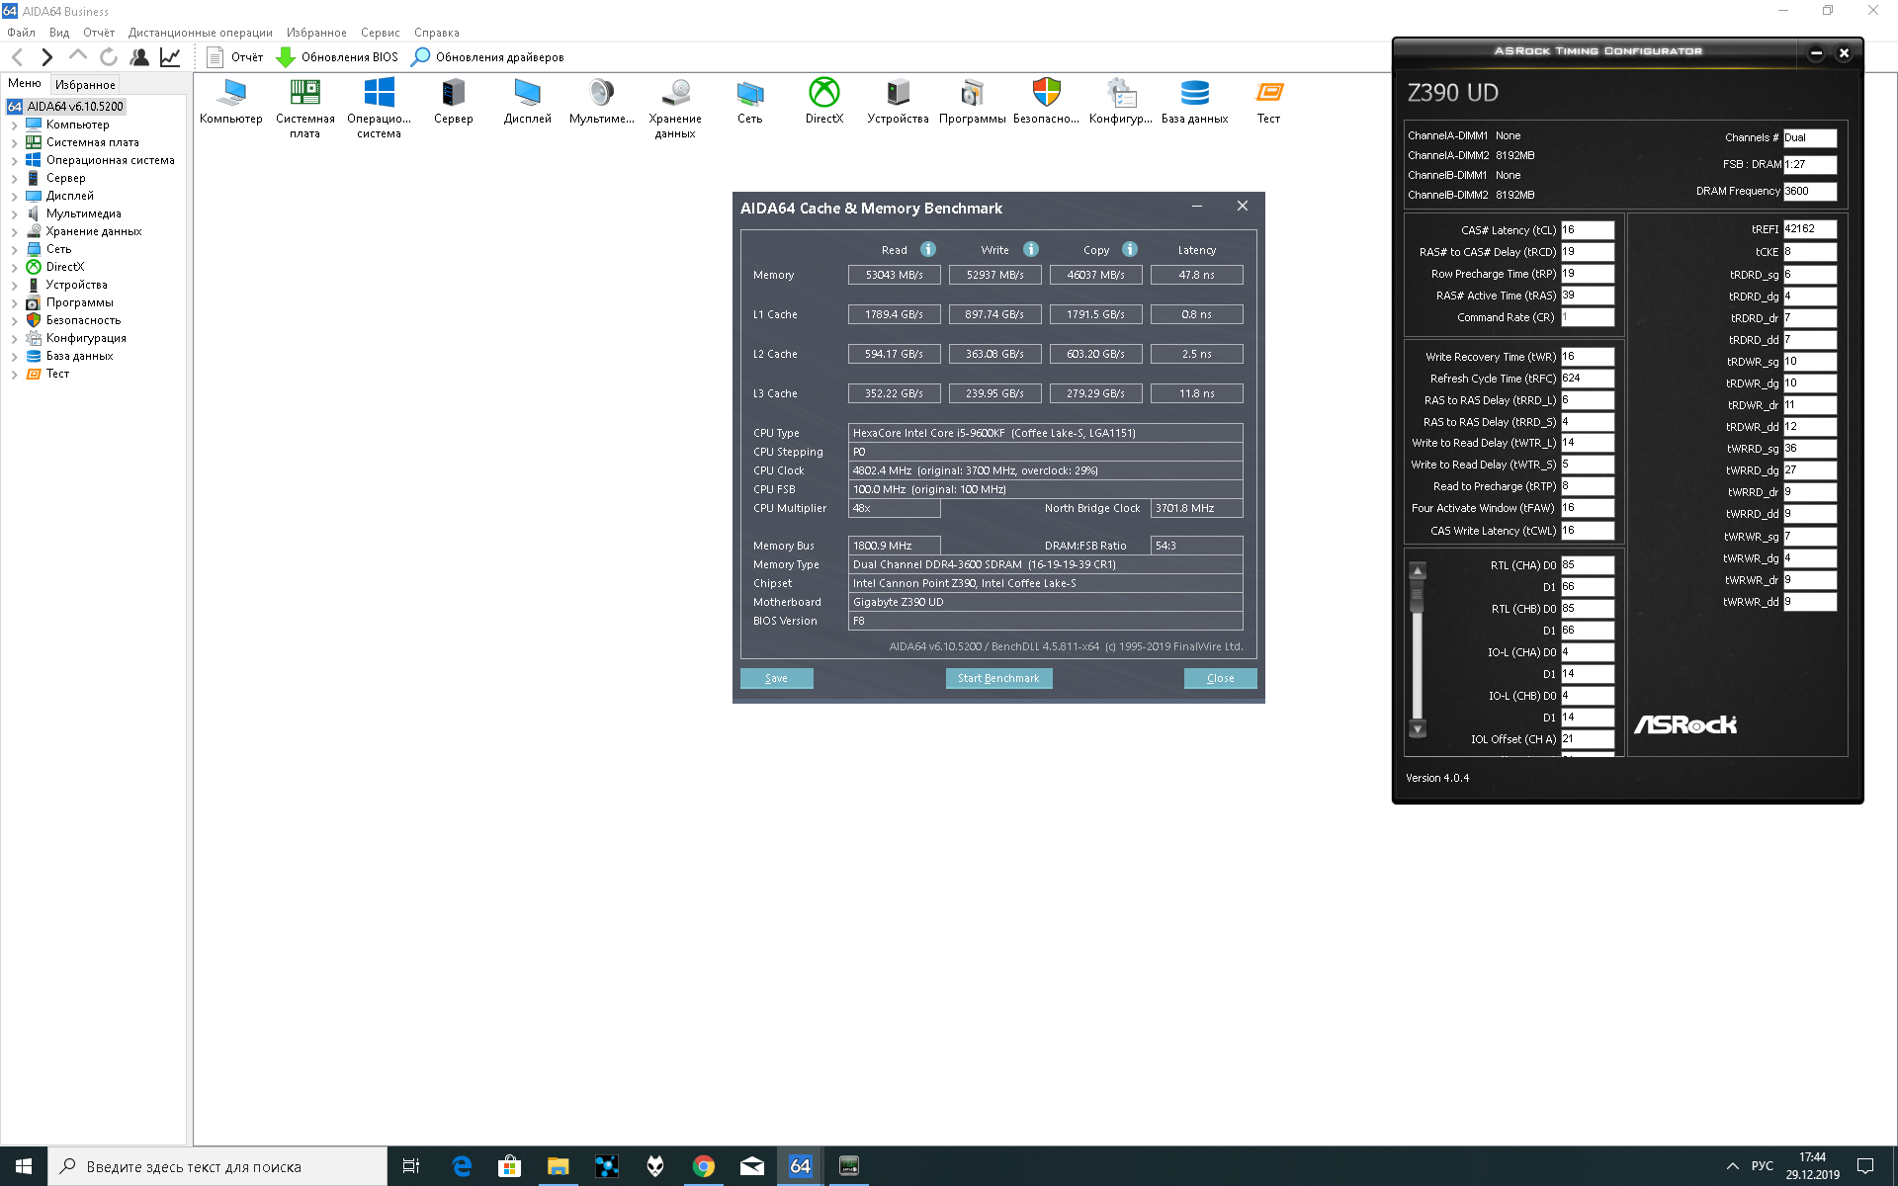
Task: Open the report graph toolbar icon
Action: point(170,57)
